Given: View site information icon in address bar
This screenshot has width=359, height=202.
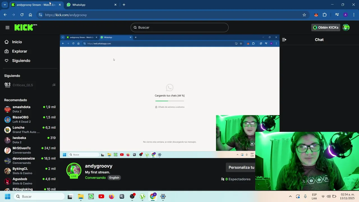Looking at the screenshot, I should pyautogui.click(x=40, y=15).
